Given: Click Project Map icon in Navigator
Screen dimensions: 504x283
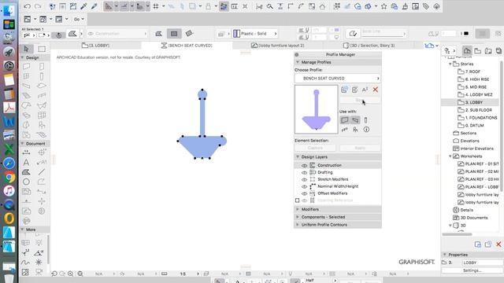Looking at the screenshot, I should 467,50.
